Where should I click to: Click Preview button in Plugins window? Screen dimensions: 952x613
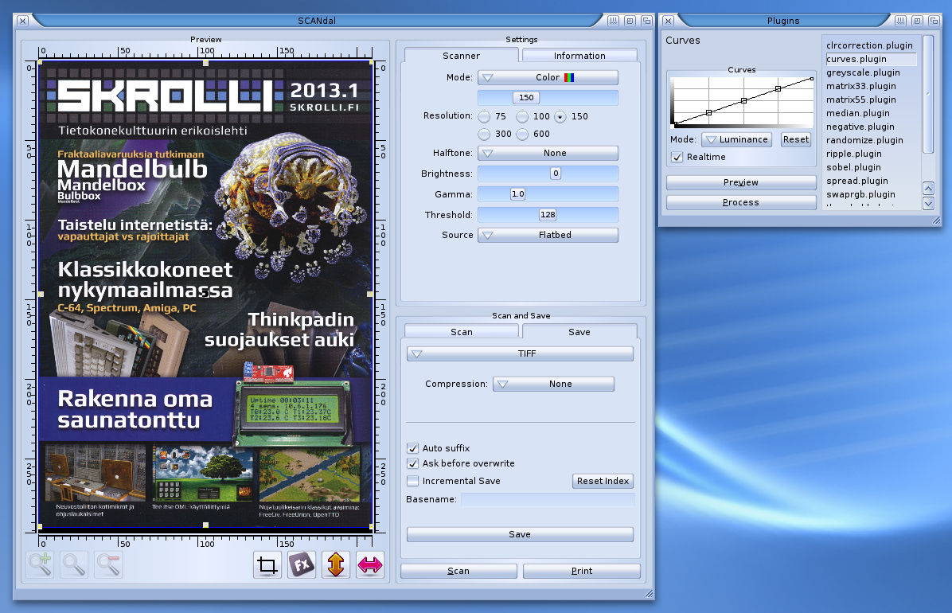(741, 183)
